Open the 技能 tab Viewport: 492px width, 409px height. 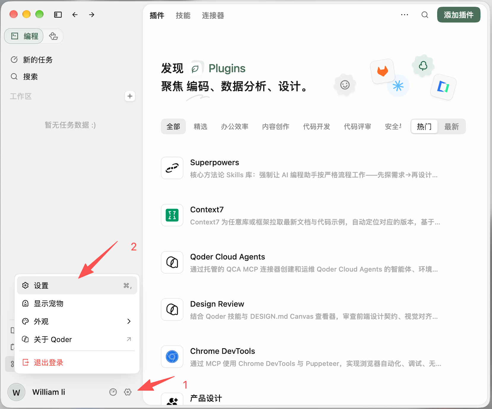tap(183, 15)
